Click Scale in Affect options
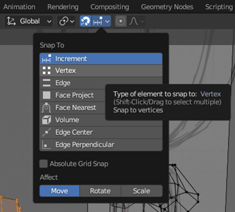 [x=141, y=191]
